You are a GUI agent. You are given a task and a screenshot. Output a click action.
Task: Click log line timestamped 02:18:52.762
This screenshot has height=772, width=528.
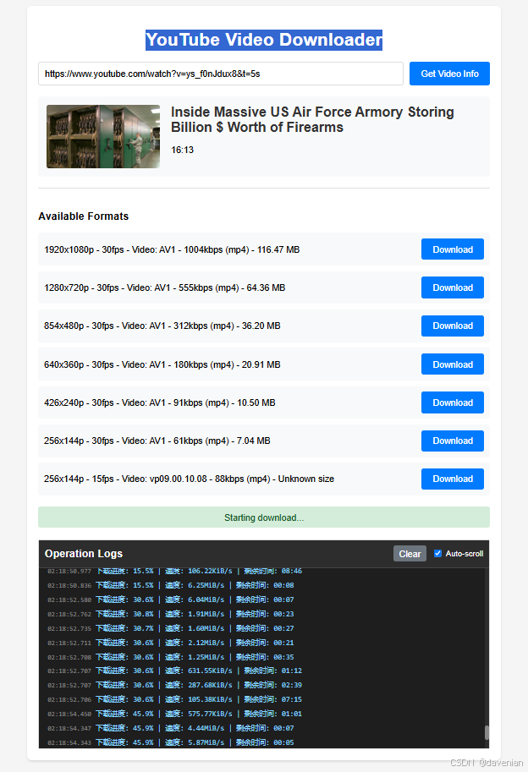click(170, 614)
